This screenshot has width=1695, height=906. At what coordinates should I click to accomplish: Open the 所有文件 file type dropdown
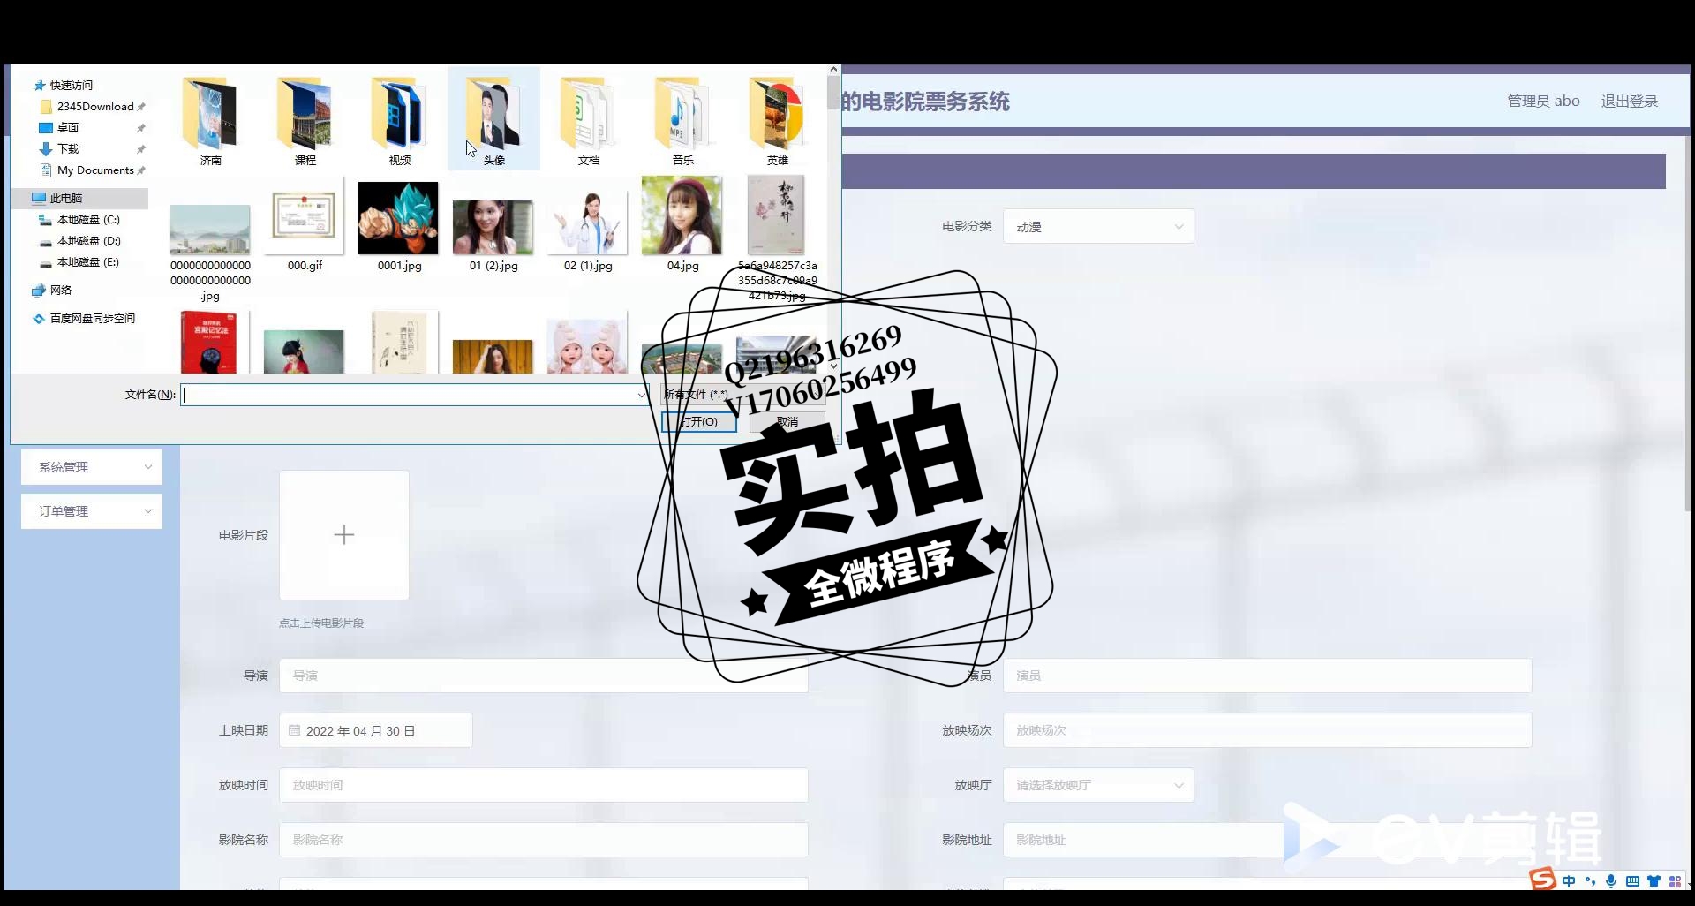pyautogui.click(x=744, y=395)
